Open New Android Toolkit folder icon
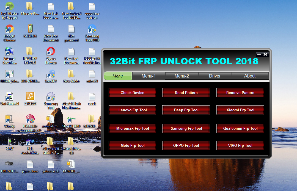The height and width of the screenshot is (191, 297). point(71,11)
